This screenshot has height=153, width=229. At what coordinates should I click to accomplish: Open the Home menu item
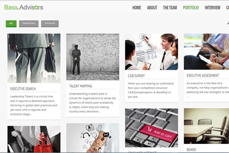(x=137, y=8)
